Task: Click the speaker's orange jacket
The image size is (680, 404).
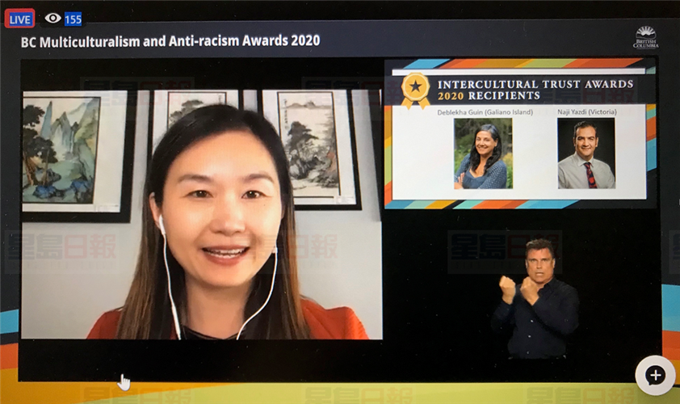Action: (323, 323)
